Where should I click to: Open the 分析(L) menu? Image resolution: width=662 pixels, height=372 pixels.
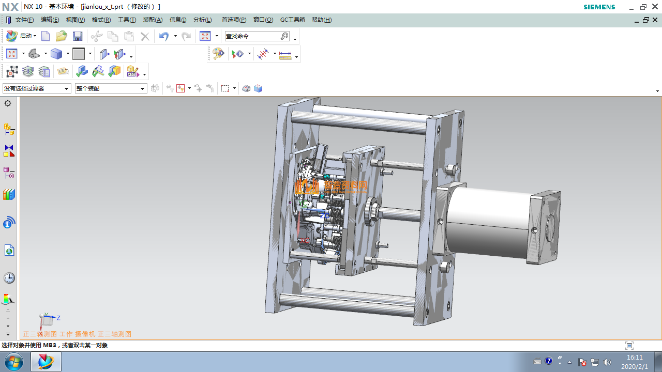[202, 20]
